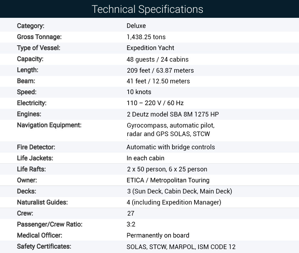299x253 pixels.
Task: Click the Electricity row value
Action: [155, 103]
